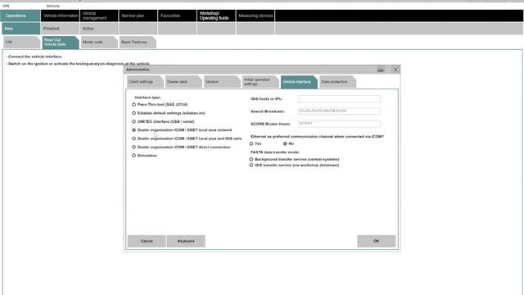The height and width of the screenshot is (295, 524).
Task: Click the Search Broadcast input field
Action: coord(339,111)
